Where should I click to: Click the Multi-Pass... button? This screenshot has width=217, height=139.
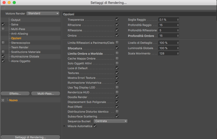point(46,94)
